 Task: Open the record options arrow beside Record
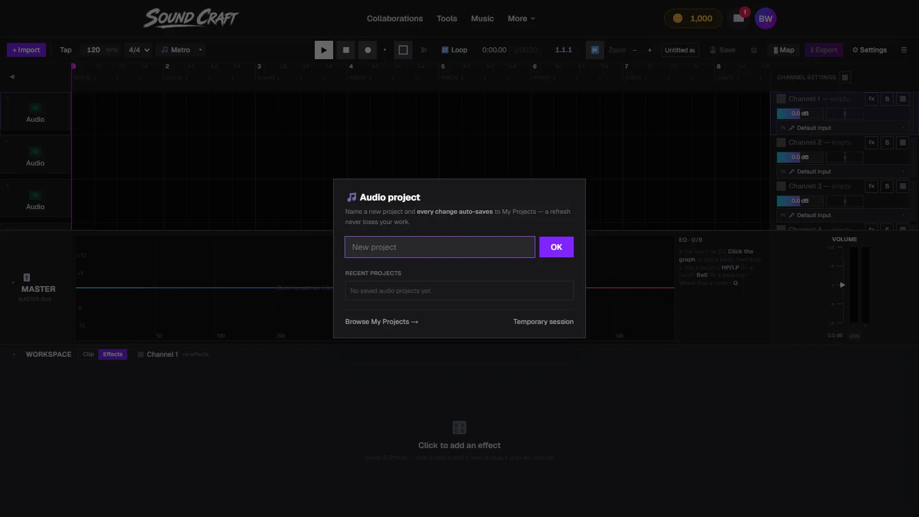pos(385,50)
